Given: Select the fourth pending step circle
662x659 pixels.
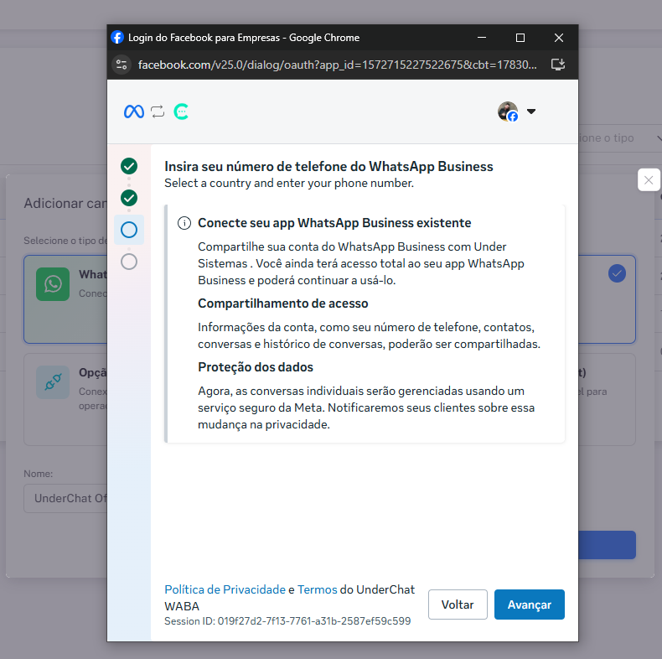Looking at the screenshot, I should pyautogui.click(x=129, y=262).
